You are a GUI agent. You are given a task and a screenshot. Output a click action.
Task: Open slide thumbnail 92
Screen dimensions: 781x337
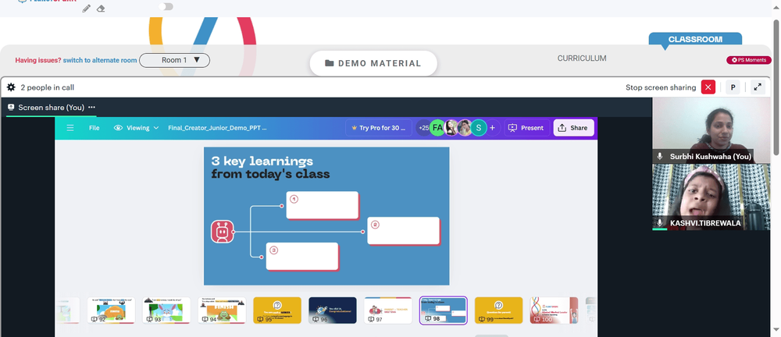point(111,310)
